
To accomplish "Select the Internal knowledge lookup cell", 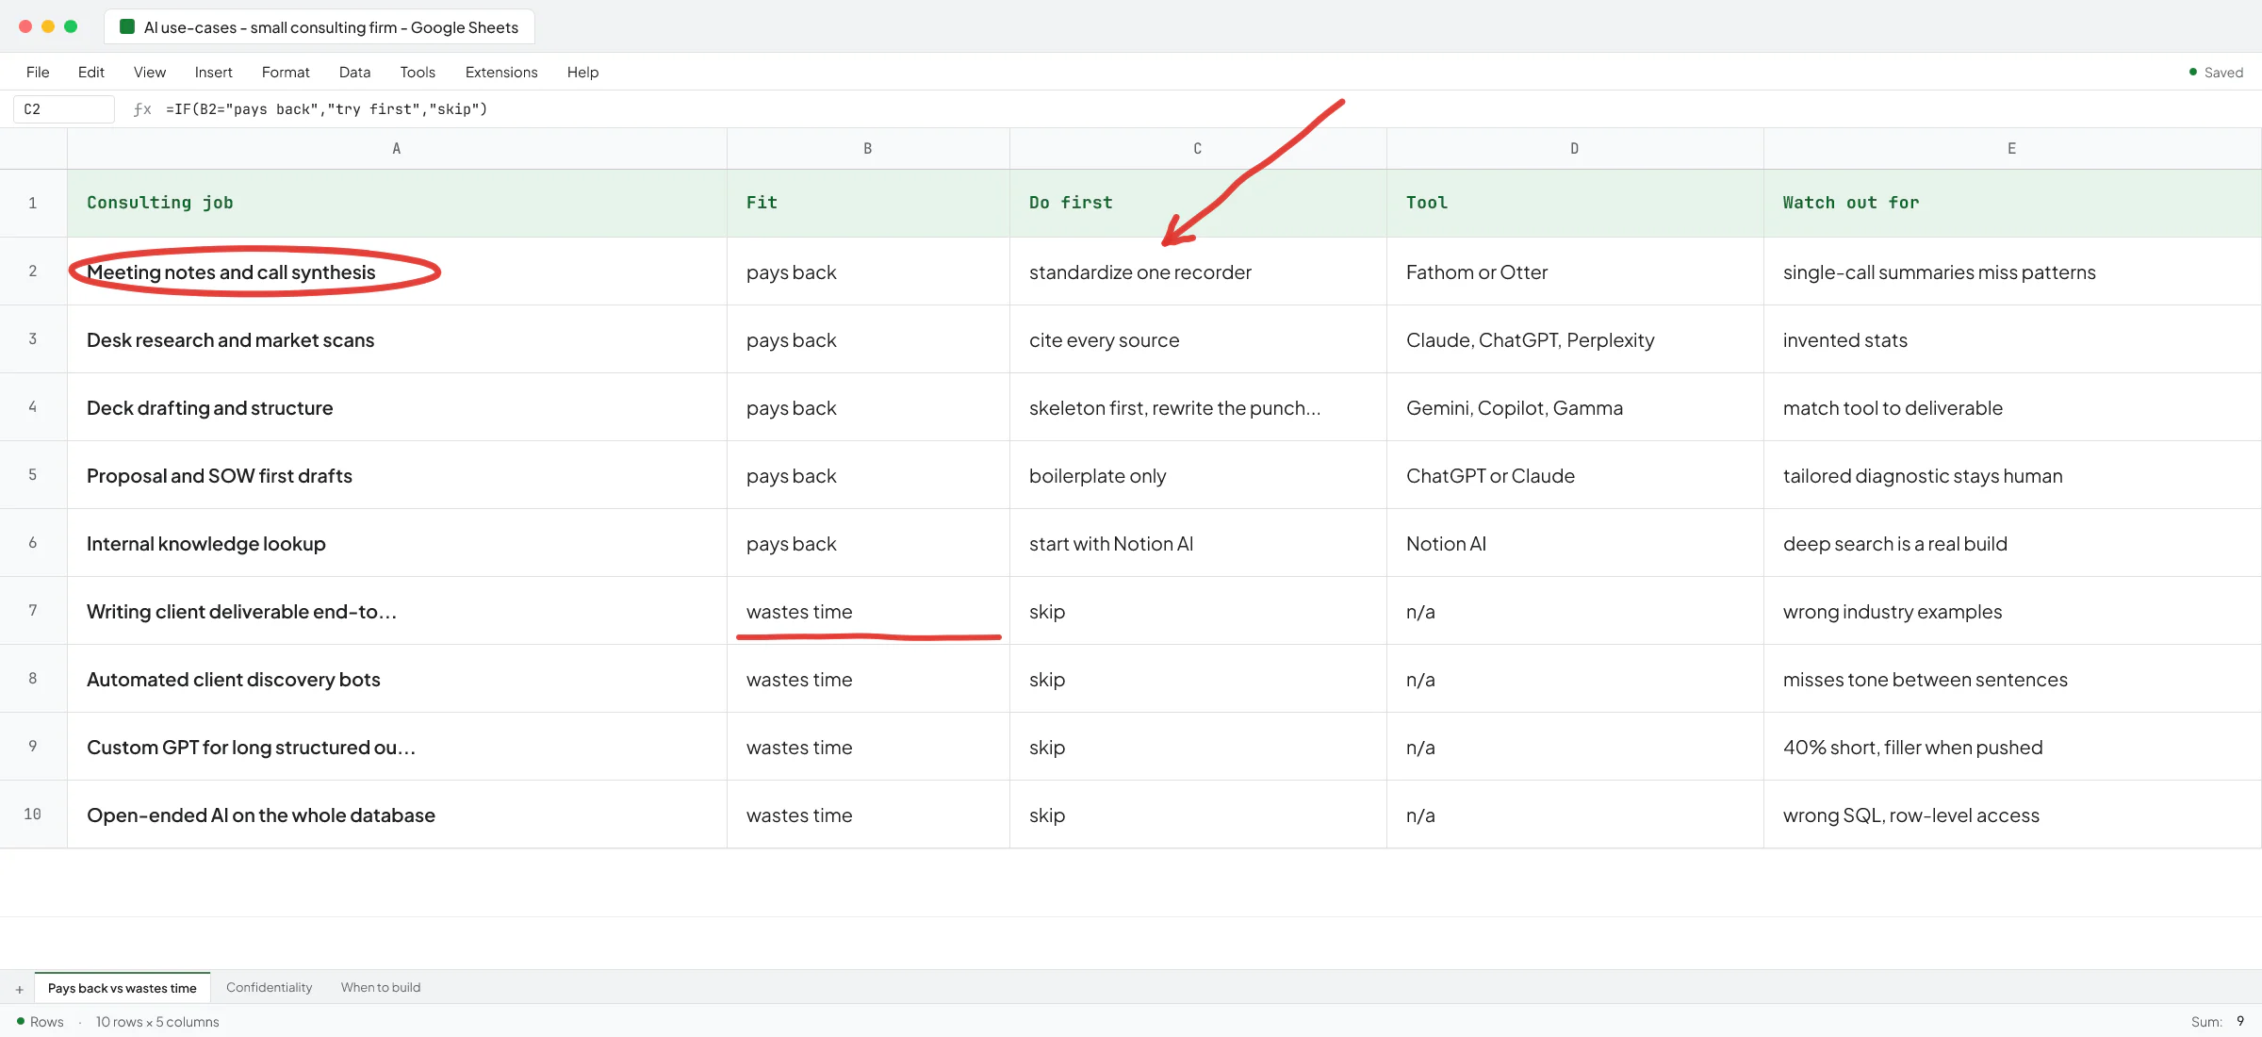I will click(397, 543).
